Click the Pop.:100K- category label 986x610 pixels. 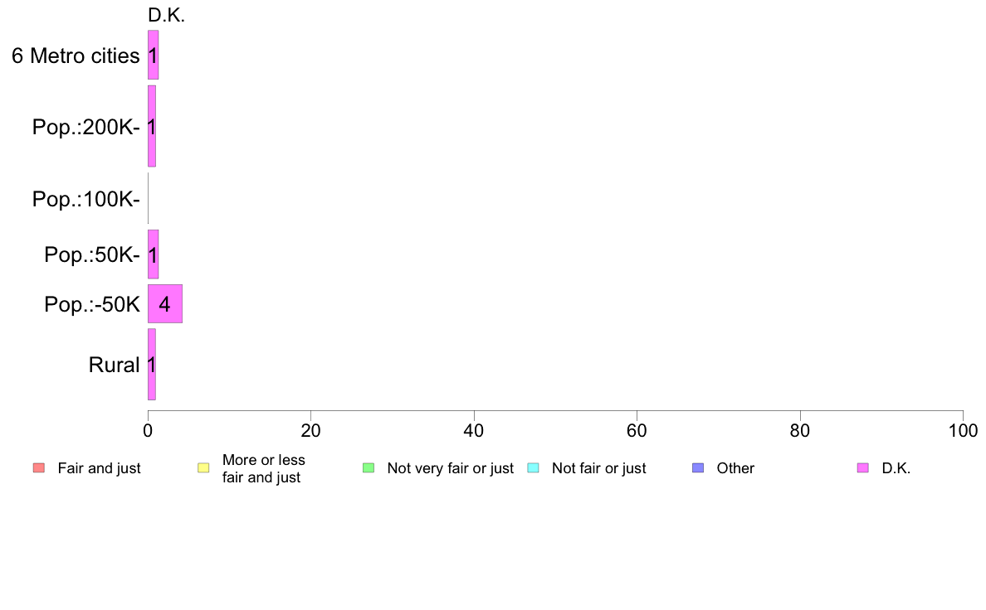86,199
